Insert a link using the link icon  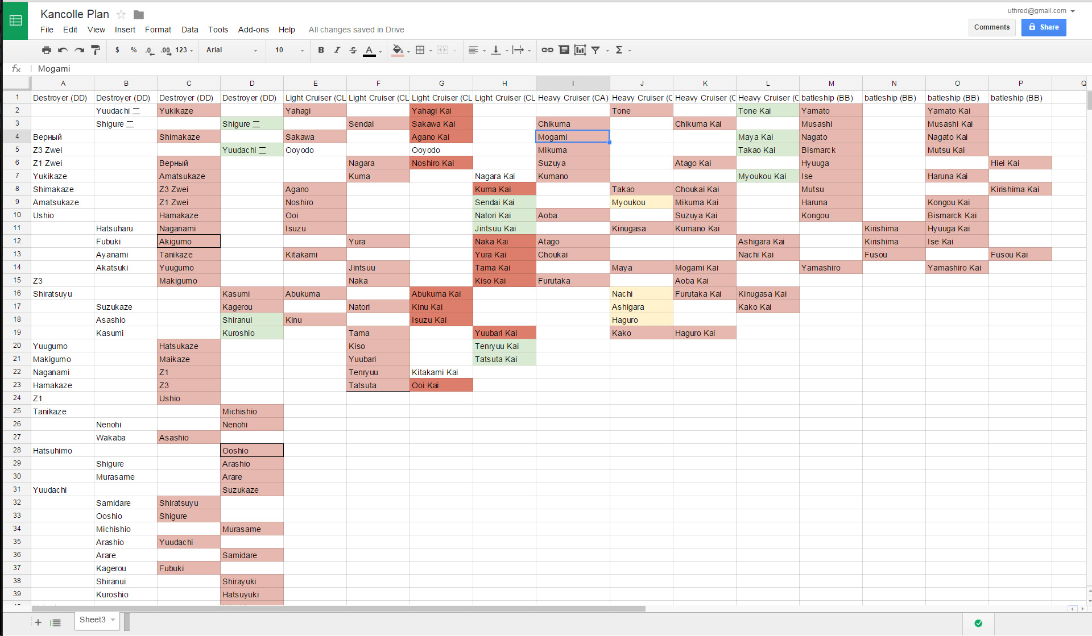pyautogui.click(x=547, y=50)
